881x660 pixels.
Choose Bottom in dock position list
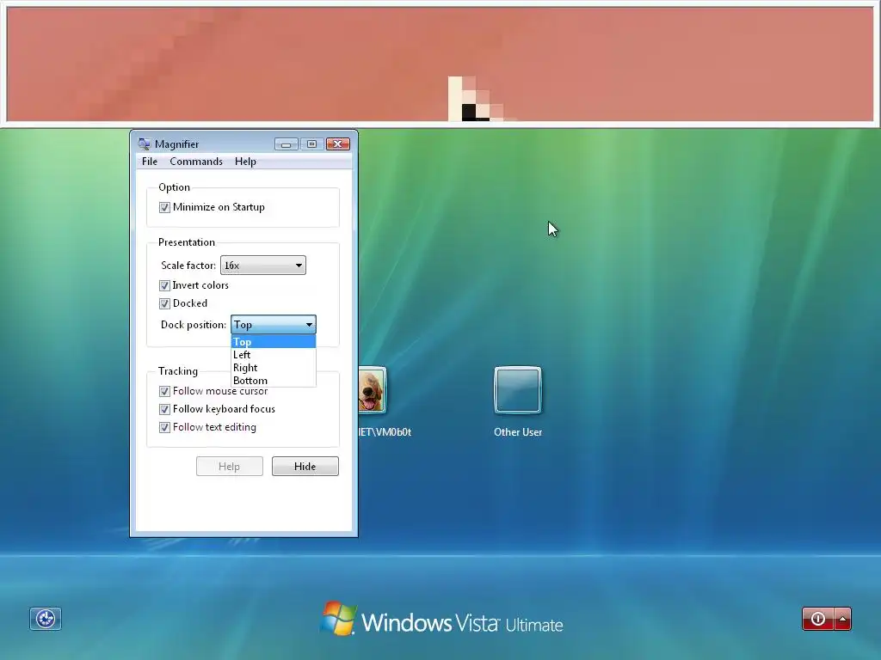pyautogui.click(x=273, y=381)
